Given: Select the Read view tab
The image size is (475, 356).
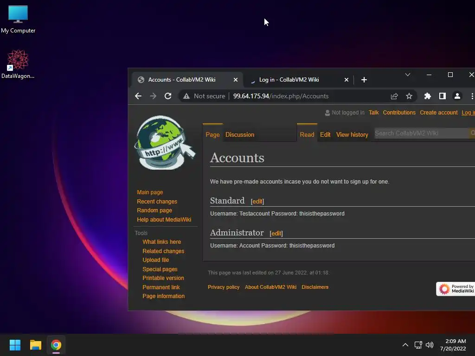Looking at the screenshot, I should coord(307,135).
